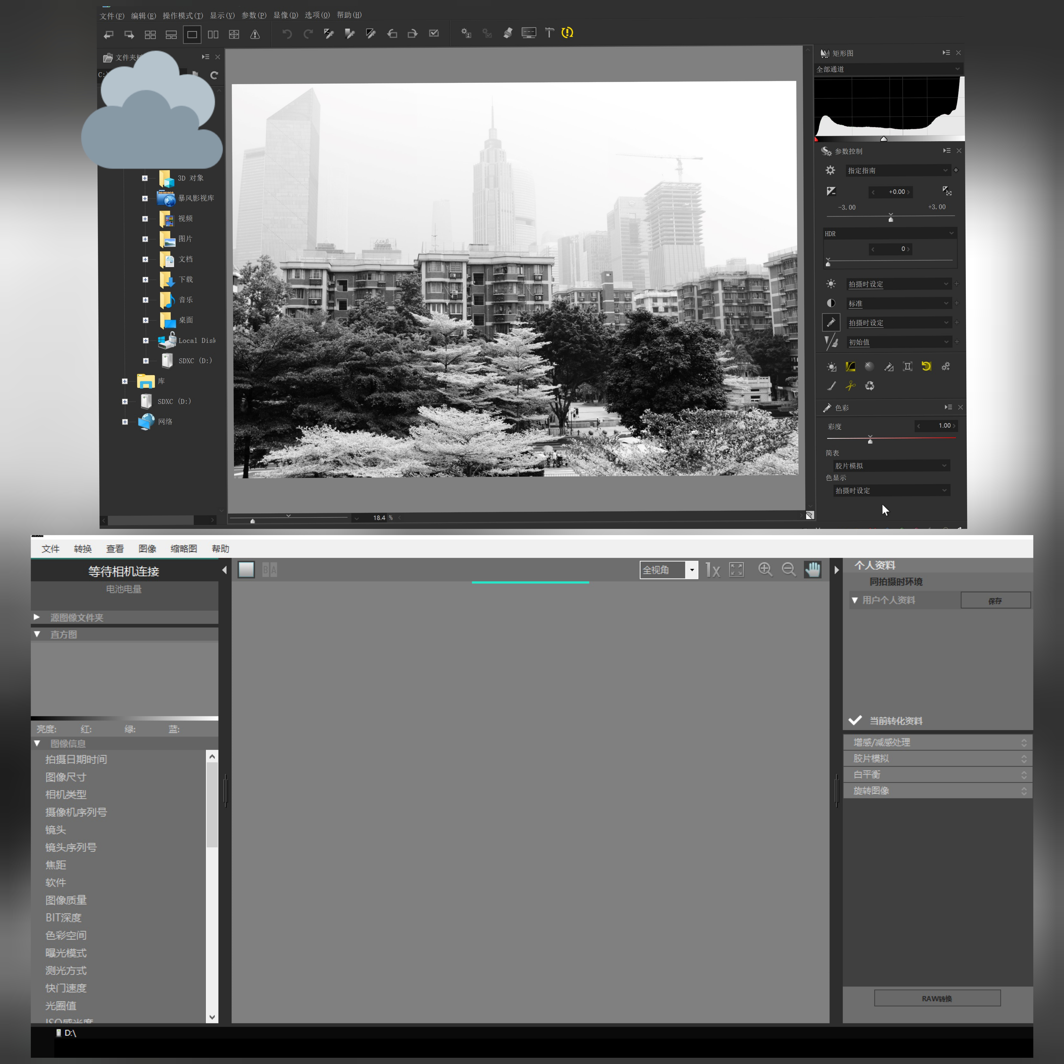Click the zoom in magnifier icon
The width and height of the screenshot is (1064, 1064).
pyautogui.click(x=764, y=569)
